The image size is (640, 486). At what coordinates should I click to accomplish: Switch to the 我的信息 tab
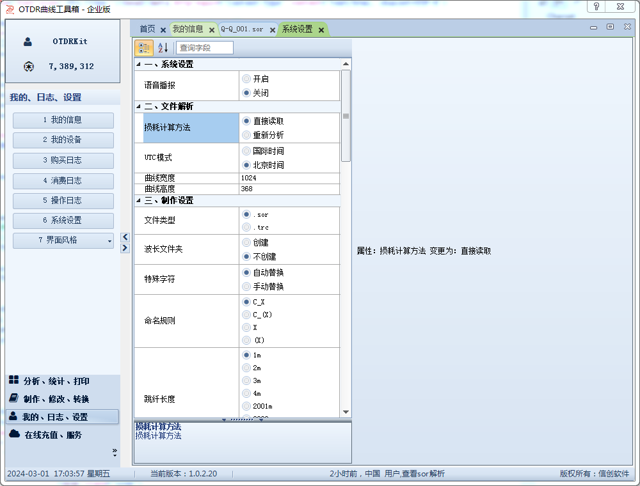[188, 29]
